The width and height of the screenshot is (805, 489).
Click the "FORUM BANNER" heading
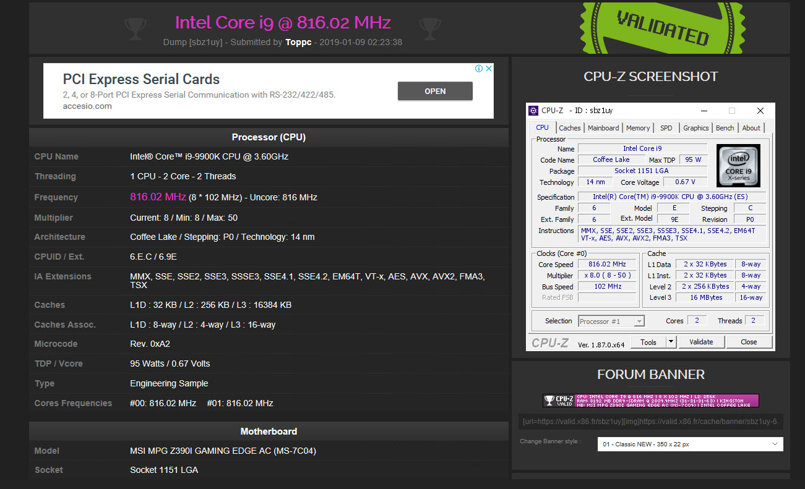[x=651, y=375]
